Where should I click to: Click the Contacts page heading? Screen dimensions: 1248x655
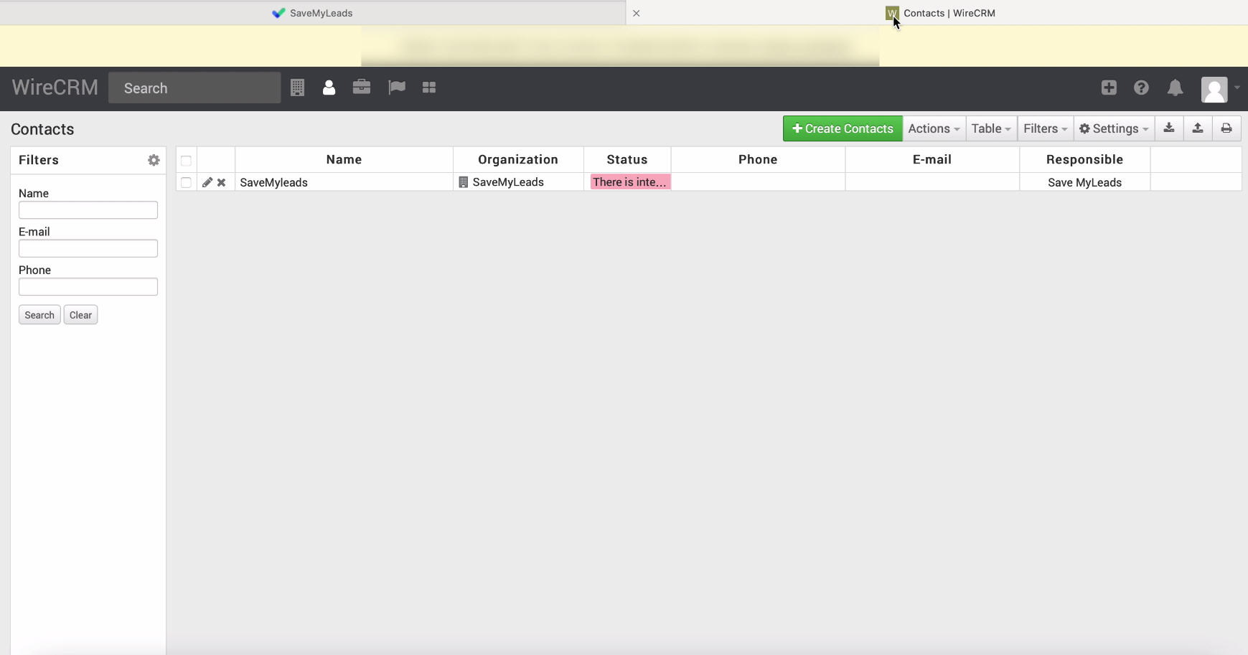tap(42, 129)
